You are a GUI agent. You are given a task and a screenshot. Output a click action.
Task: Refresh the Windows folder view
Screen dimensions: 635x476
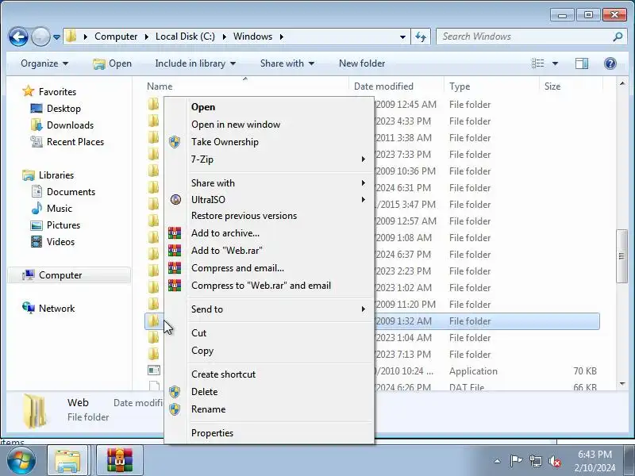(421, 36)
